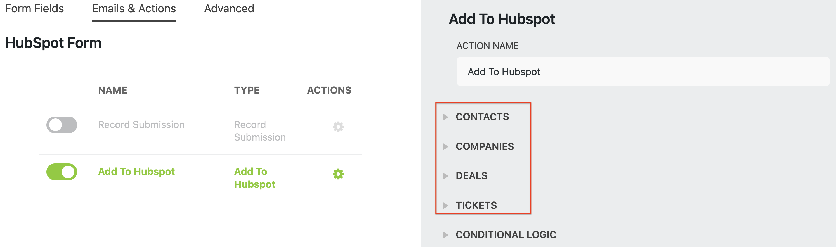Click the disclosure triangle beside CONDITIONAL LOGIC
This screenshot has width=836, height=247.
[446, 234]
